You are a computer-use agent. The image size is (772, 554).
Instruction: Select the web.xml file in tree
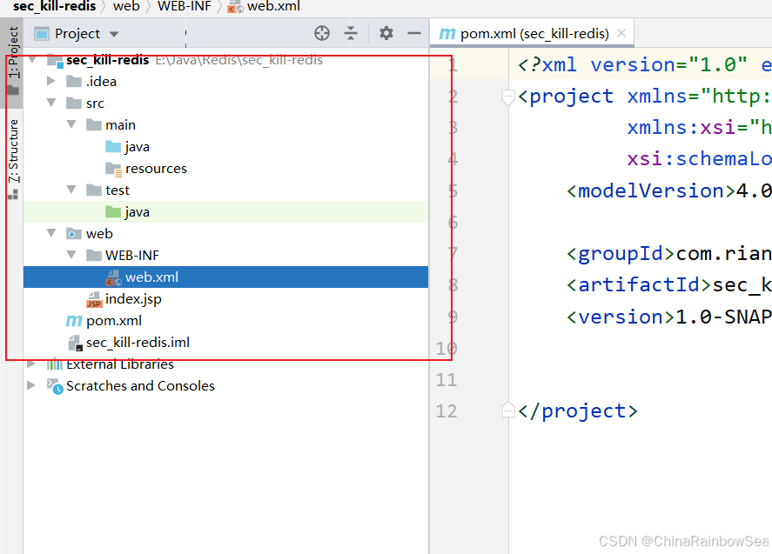pyautogui.click(x=151, y=277)
